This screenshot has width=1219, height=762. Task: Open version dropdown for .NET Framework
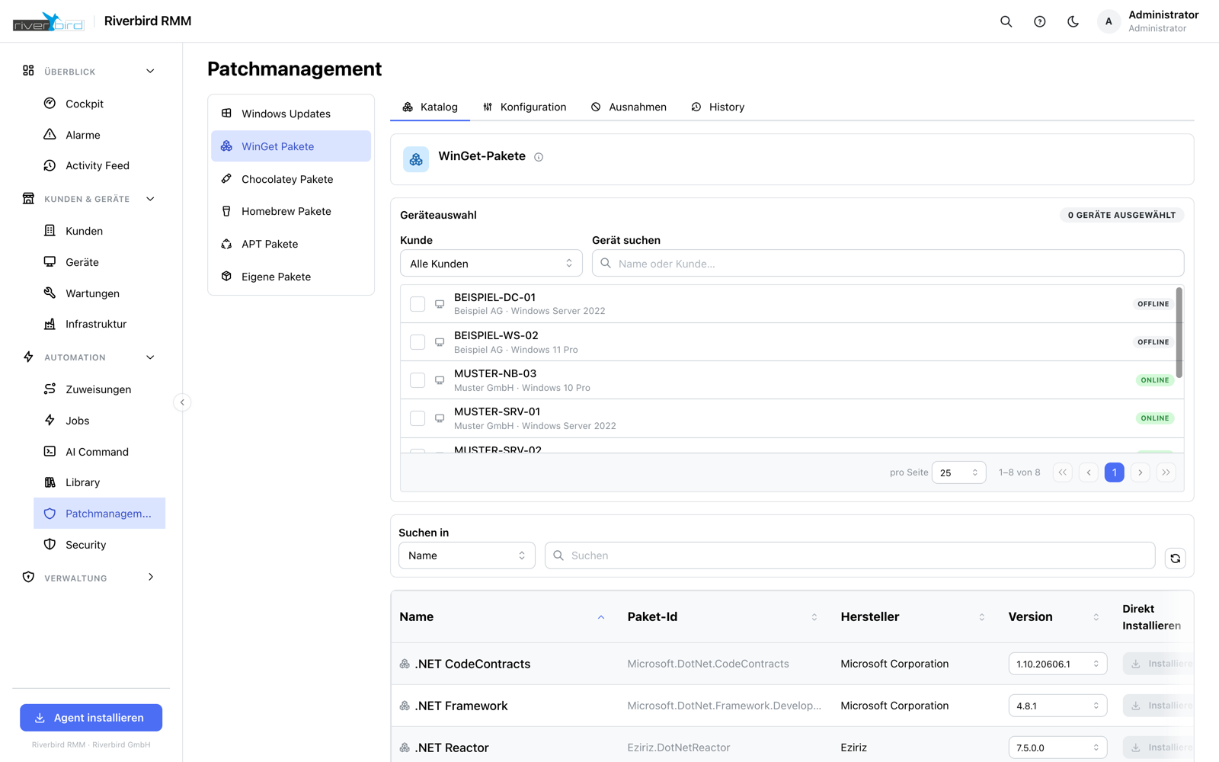(x=1057, y=706)
